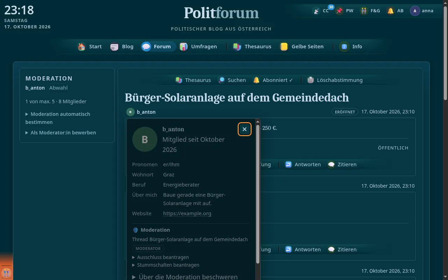The height and width of the screenshot is (280, 448).
Task: Click b_anton in the Moderation sidebar
Action: coord(35,88)
